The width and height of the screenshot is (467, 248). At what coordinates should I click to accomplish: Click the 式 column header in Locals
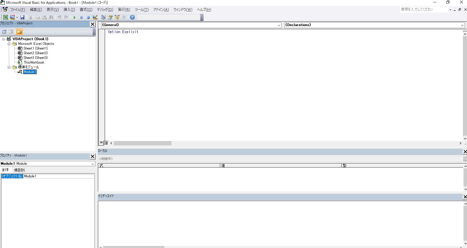[159, 166]
